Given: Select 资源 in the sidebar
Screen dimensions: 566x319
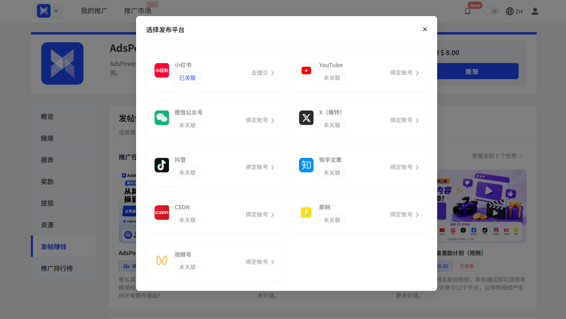Looking at the screenshot, I should (x=63, y=225).
